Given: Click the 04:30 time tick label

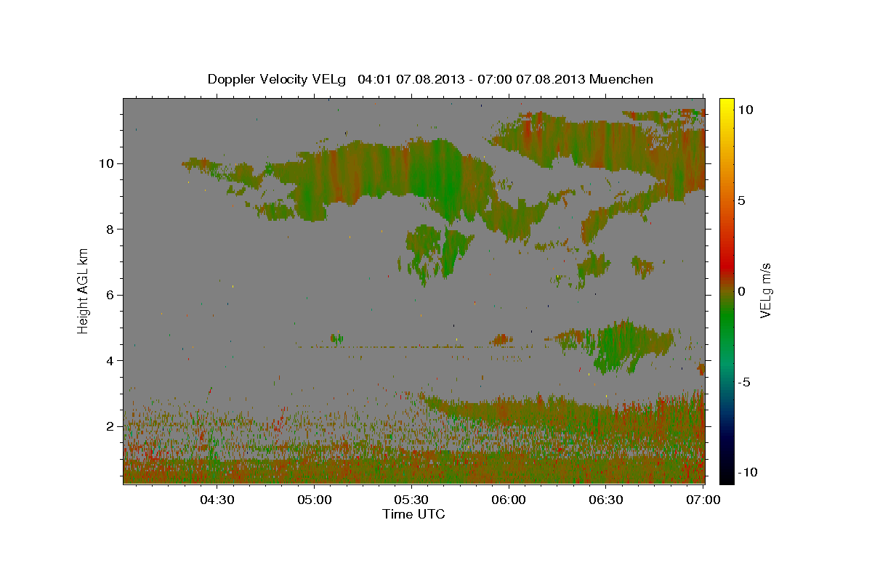Looking at the screenshot, I should tap(217, 500).
